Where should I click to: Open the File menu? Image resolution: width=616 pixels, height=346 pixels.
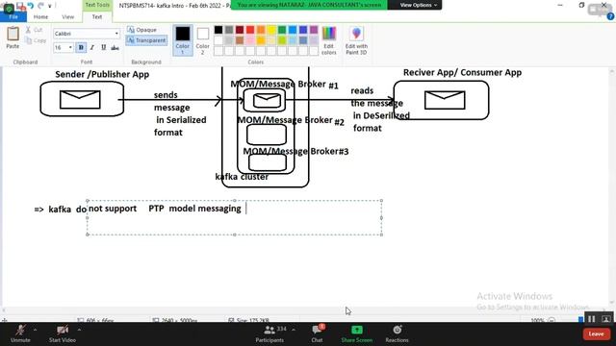[13, 17]
